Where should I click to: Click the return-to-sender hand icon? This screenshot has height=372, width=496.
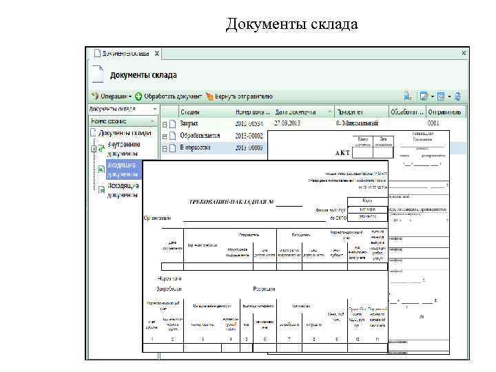pos(209,96)
